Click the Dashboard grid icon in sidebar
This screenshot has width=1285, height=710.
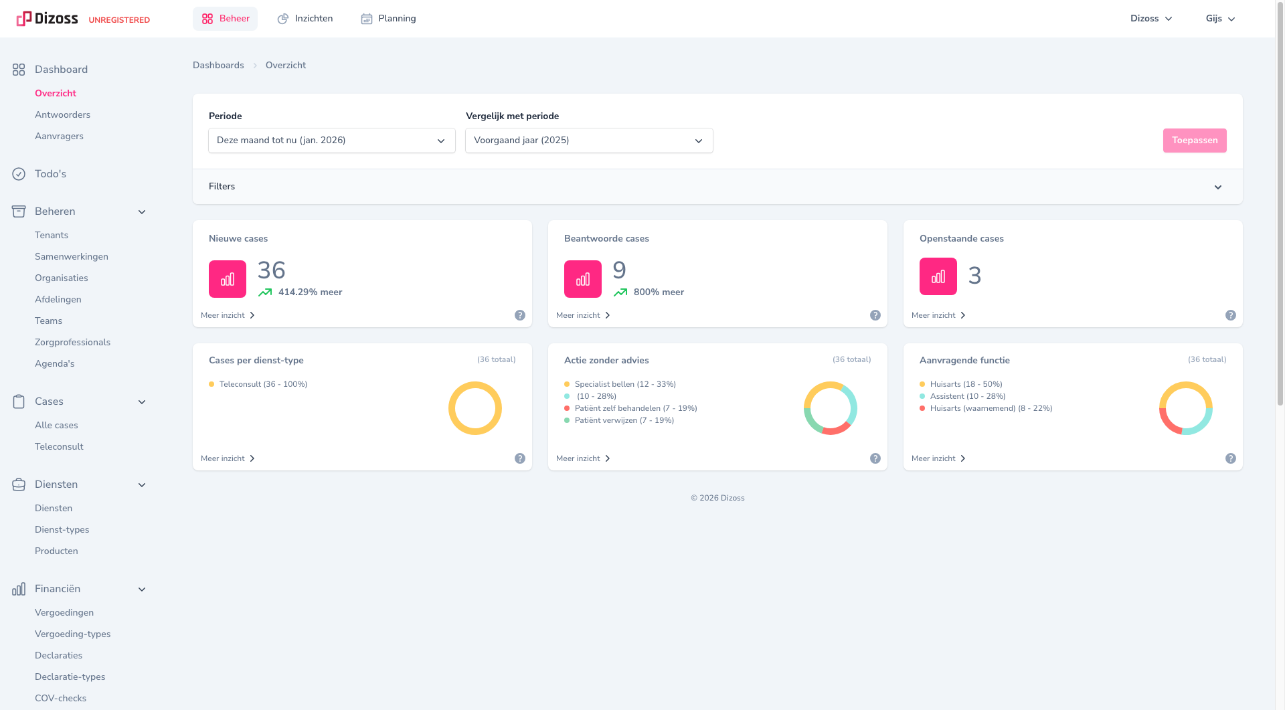coord(19,70)
